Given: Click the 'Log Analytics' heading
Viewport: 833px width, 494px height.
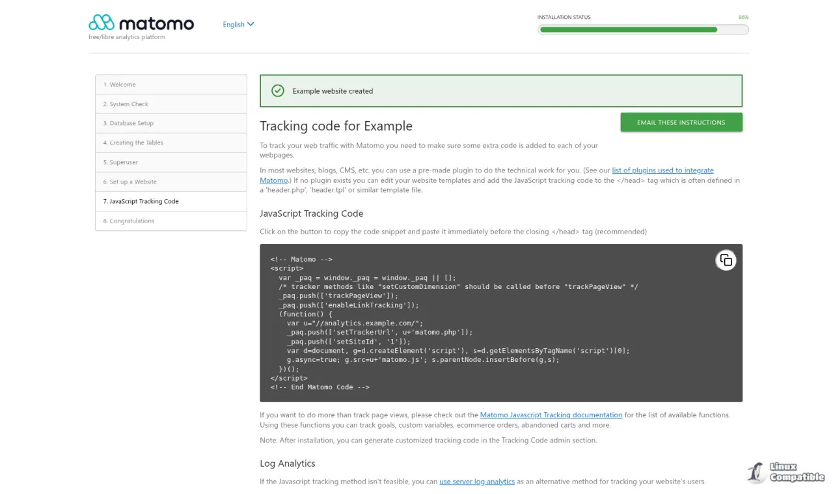Looking at the screenshot, I should 288,463.
